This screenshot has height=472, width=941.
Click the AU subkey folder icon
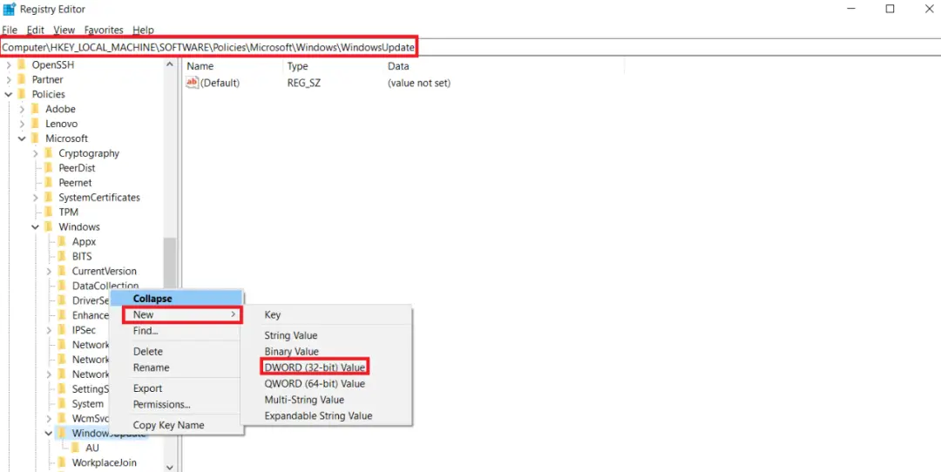[x=75, y=448]
